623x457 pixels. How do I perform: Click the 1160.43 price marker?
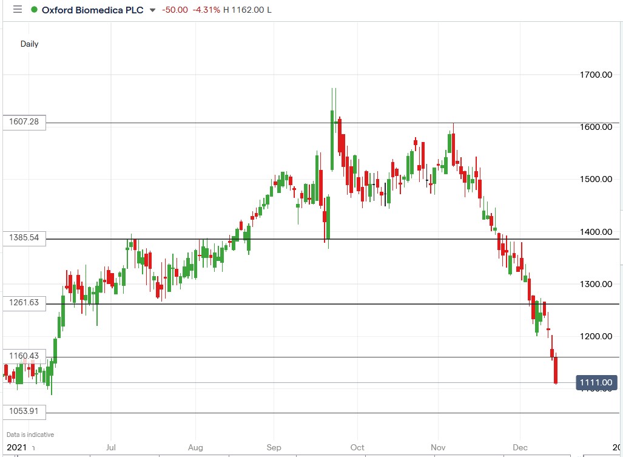(24, 354)
